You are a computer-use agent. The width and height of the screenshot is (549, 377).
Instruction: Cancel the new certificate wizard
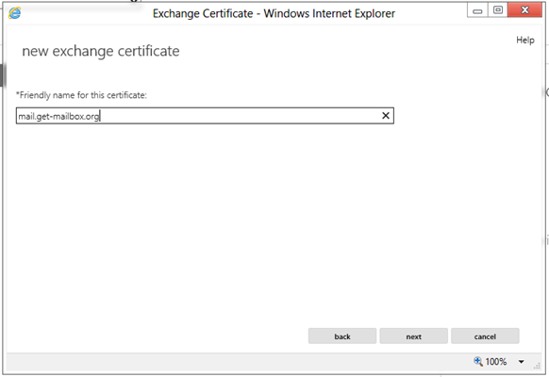tap(485, 336)
